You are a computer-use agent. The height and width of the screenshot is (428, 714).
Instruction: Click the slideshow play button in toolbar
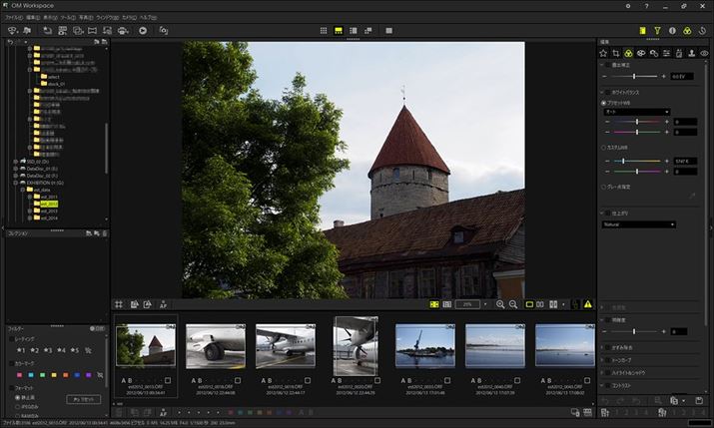(143, 31)
